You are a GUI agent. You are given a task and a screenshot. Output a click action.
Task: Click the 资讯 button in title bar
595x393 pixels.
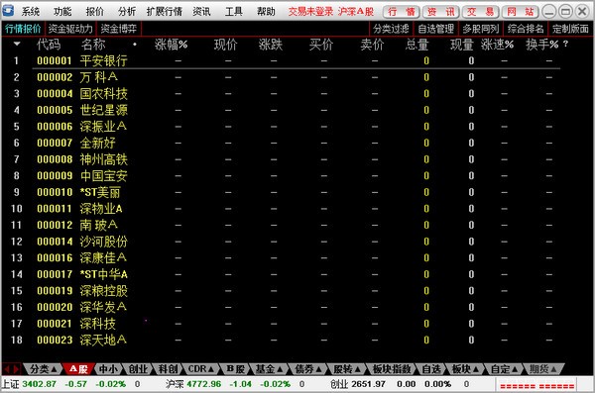441,12
